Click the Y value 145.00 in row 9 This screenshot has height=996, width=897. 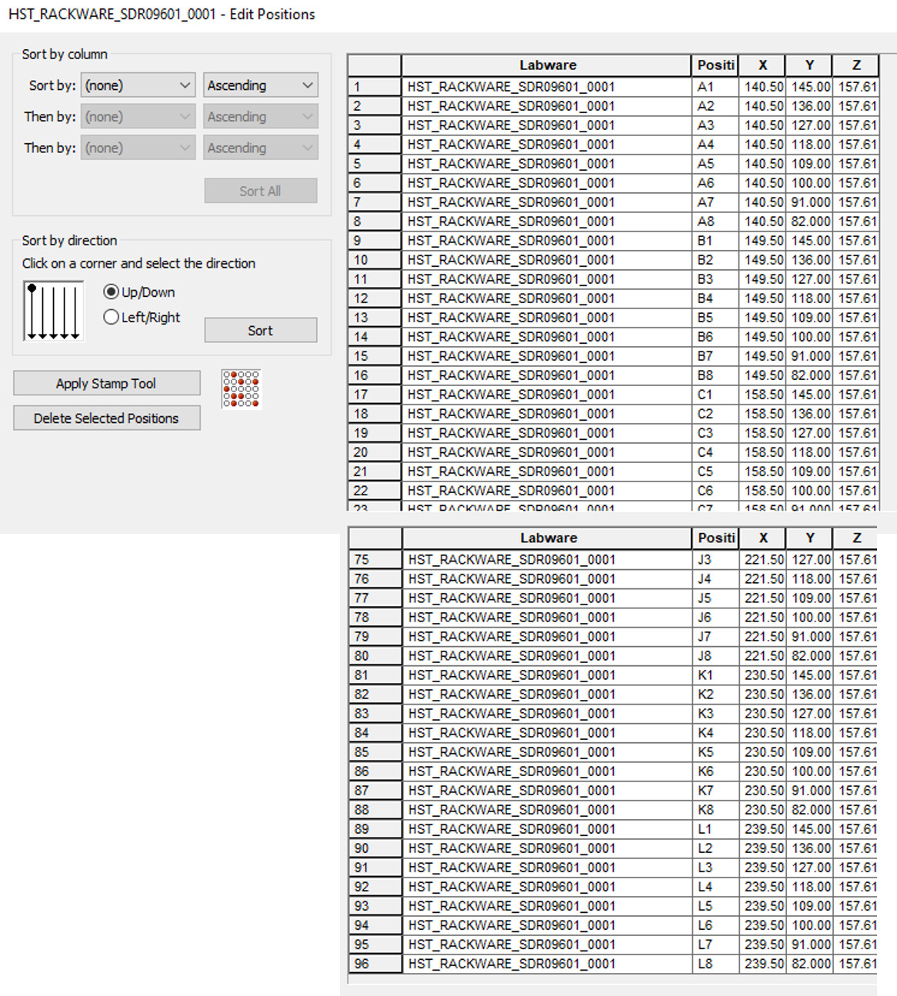pyautogui.click(x=809, y=241)
